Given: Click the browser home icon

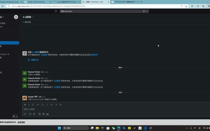Looking at the screenshot, I should click(x=3, y=6).
